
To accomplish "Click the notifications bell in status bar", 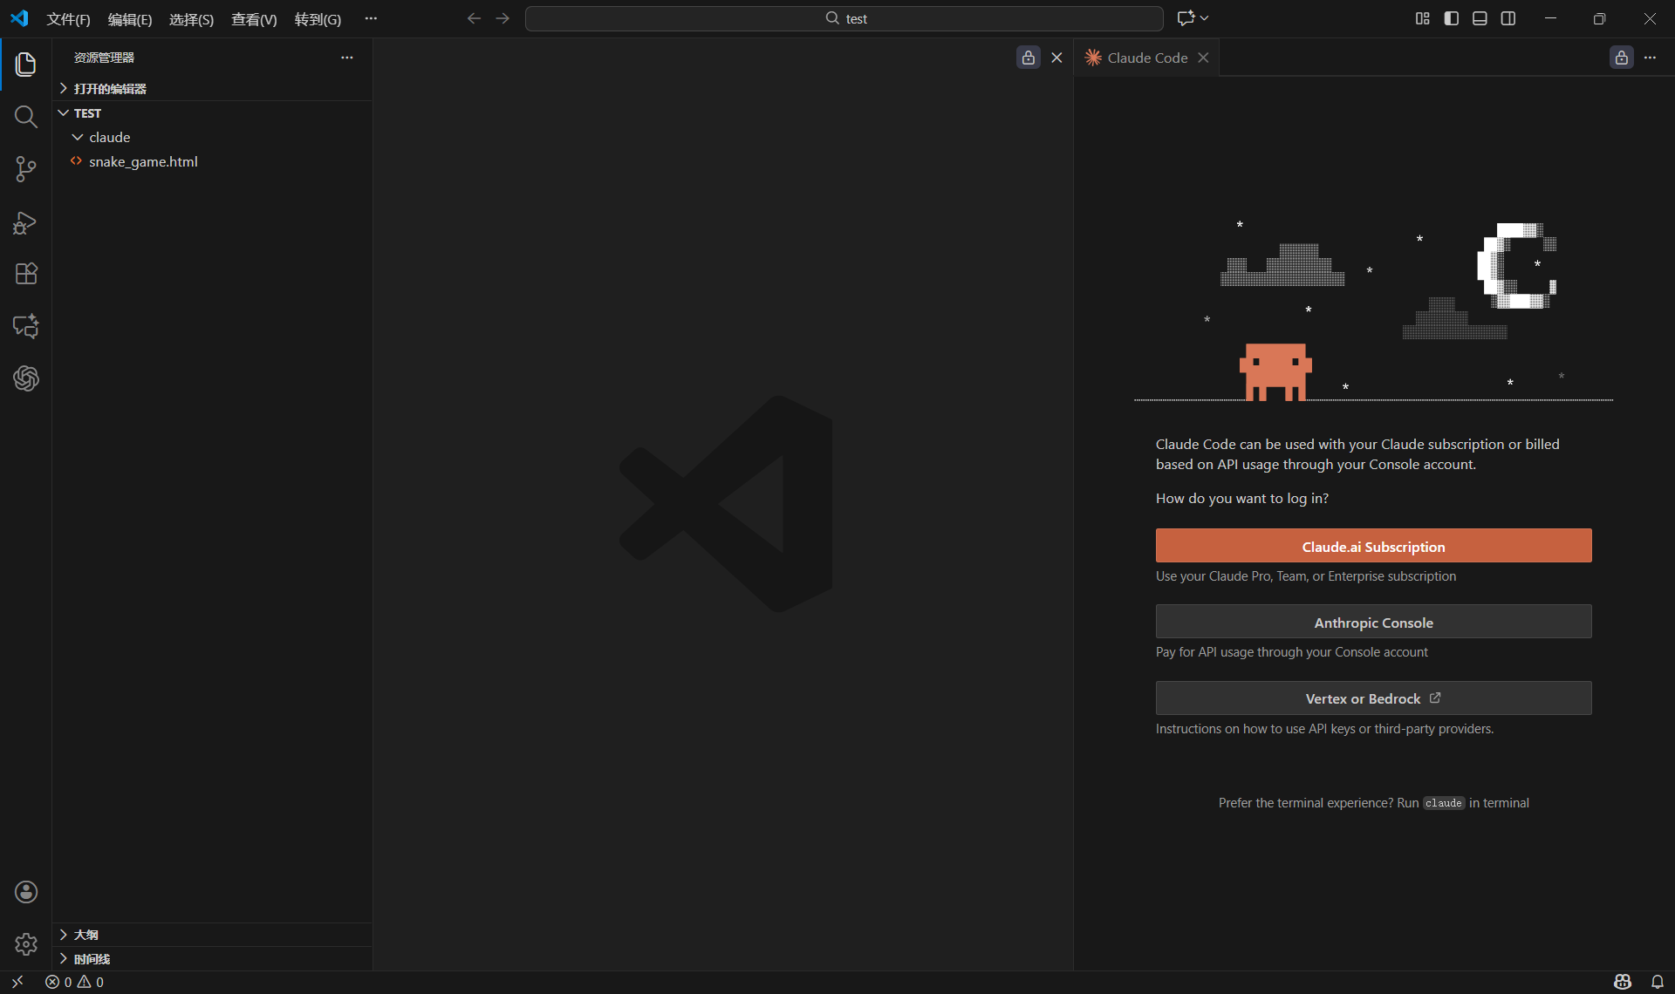I will 1657,982.
